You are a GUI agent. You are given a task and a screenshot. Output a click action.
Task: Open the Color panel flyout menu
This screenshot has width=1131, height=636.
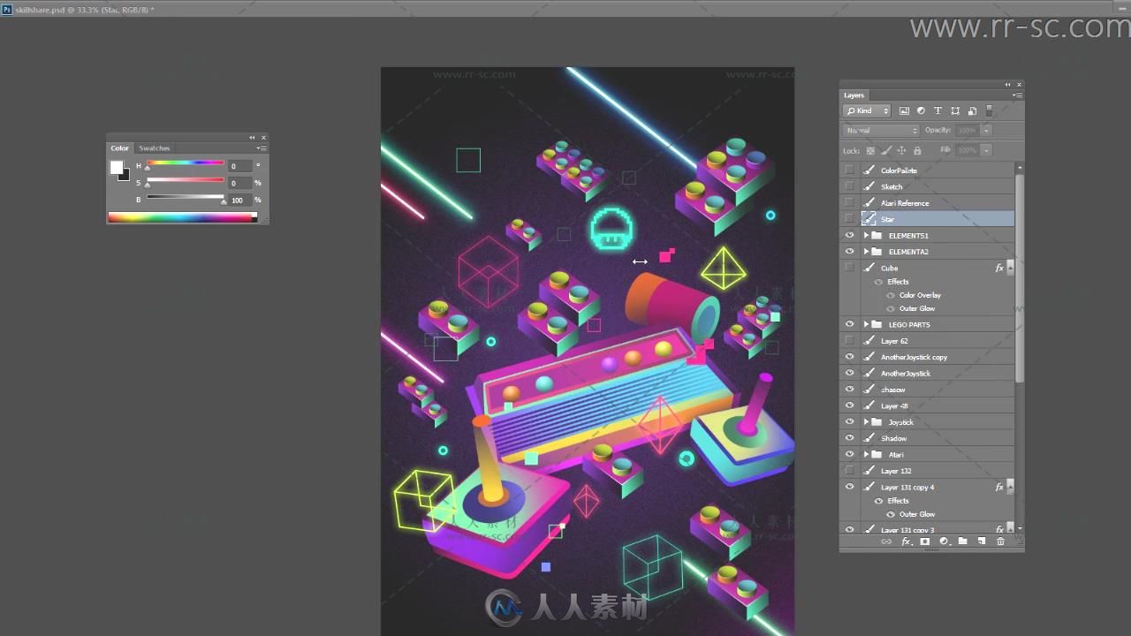[x=262, y=148]
